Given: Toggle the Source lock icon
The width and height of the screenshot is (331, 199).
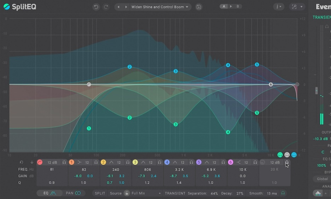Looking at the screenshot, I should 126,193.
